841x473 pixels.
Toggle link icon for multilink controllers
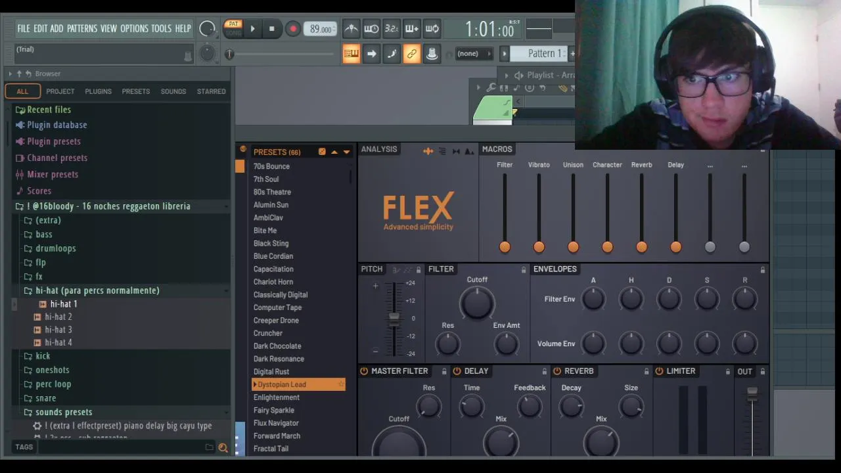pyautogui.click(x=412, y=54)
